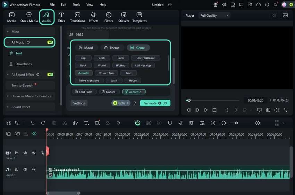Zoom in the timeline
This screenshot has width=295, height=195.
coord(258,123)
